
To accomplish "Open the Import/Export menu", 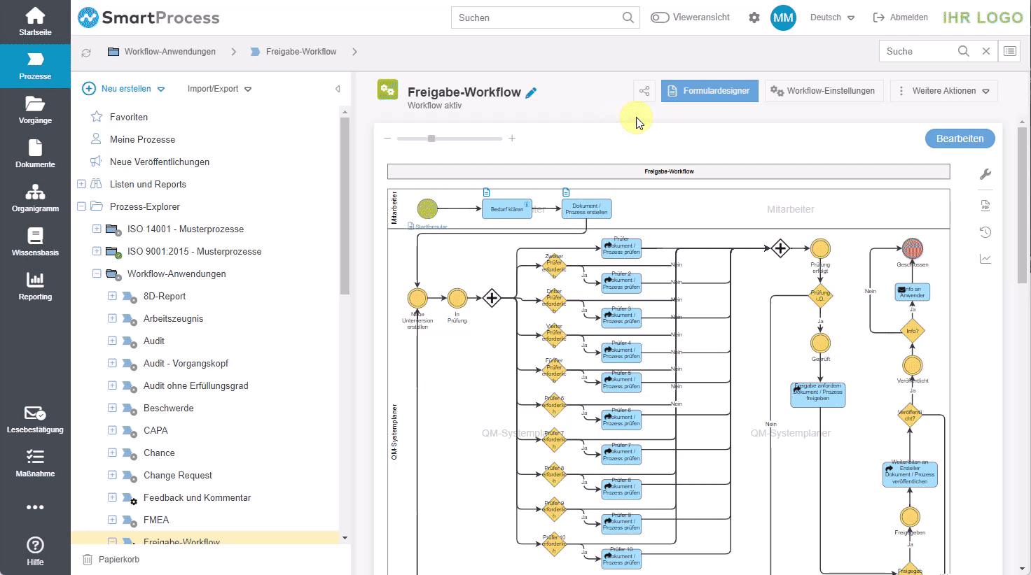I will coord(219,89).
